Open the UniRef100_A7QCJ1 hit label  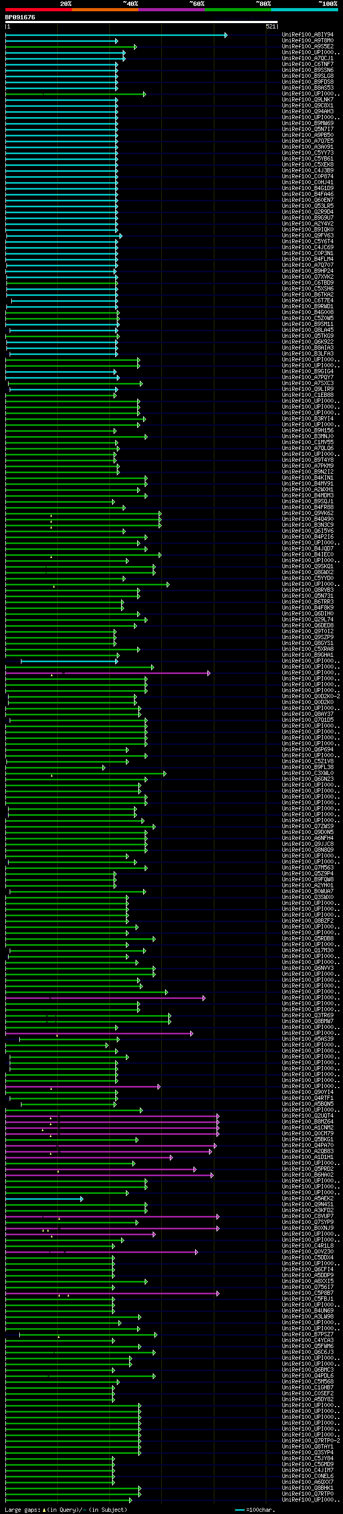click(x=307, y=58)
